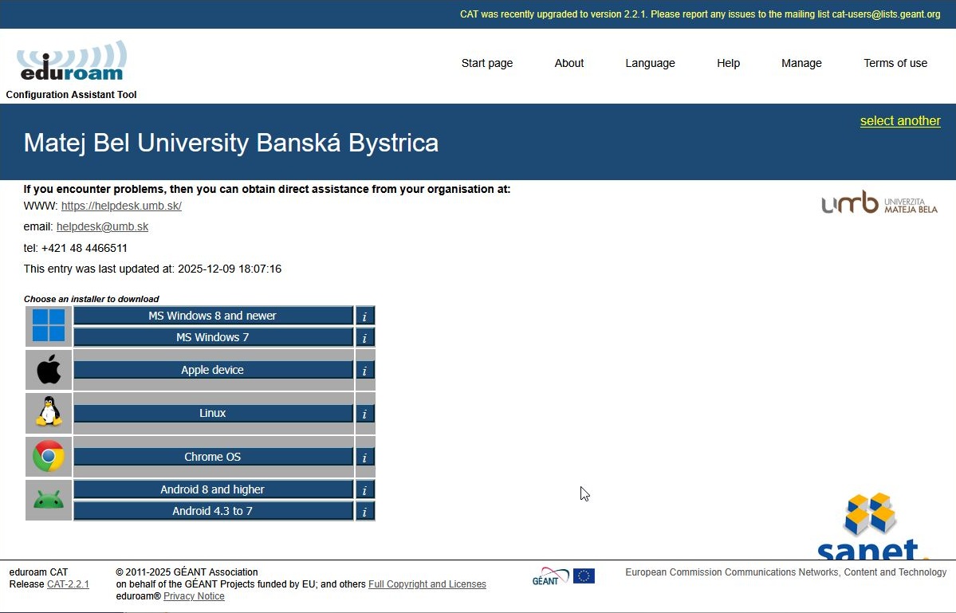The height and width of the screenshot is (613, 956).
Task: Open info icon beside Apple device
Action: pos(364,371)
